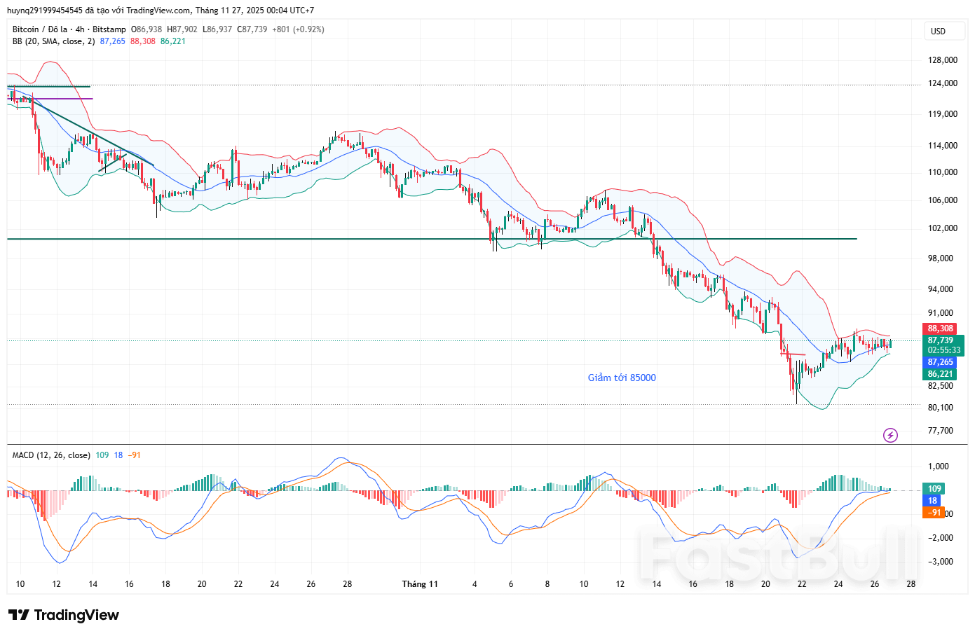Click the orange -91 MACD signal tag
The width and height of the screenshot is (975, 636).
[934, 513]
